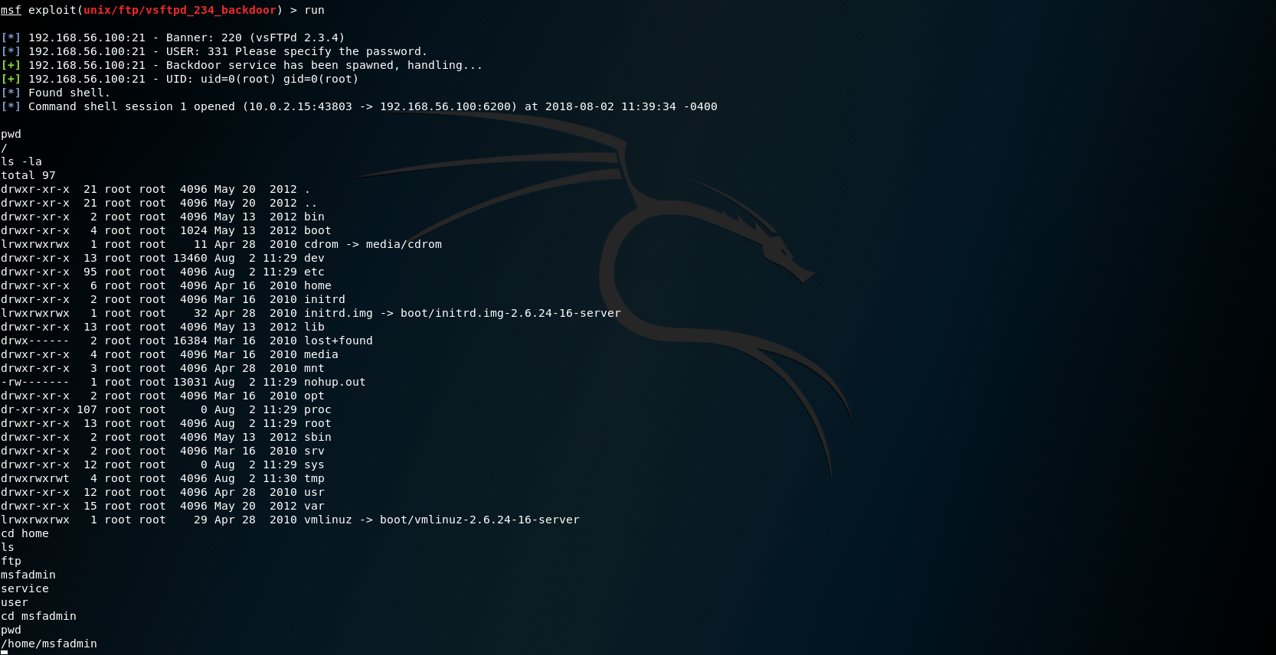Click the 'vmlinuz' symlink entry

[x=328, y=520]
